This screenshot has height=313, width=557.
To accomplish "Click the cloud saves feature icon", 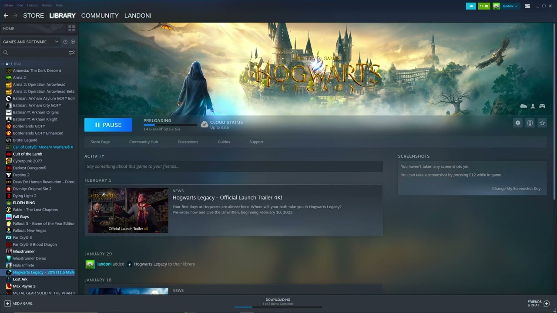I will [x=523, y=106].
